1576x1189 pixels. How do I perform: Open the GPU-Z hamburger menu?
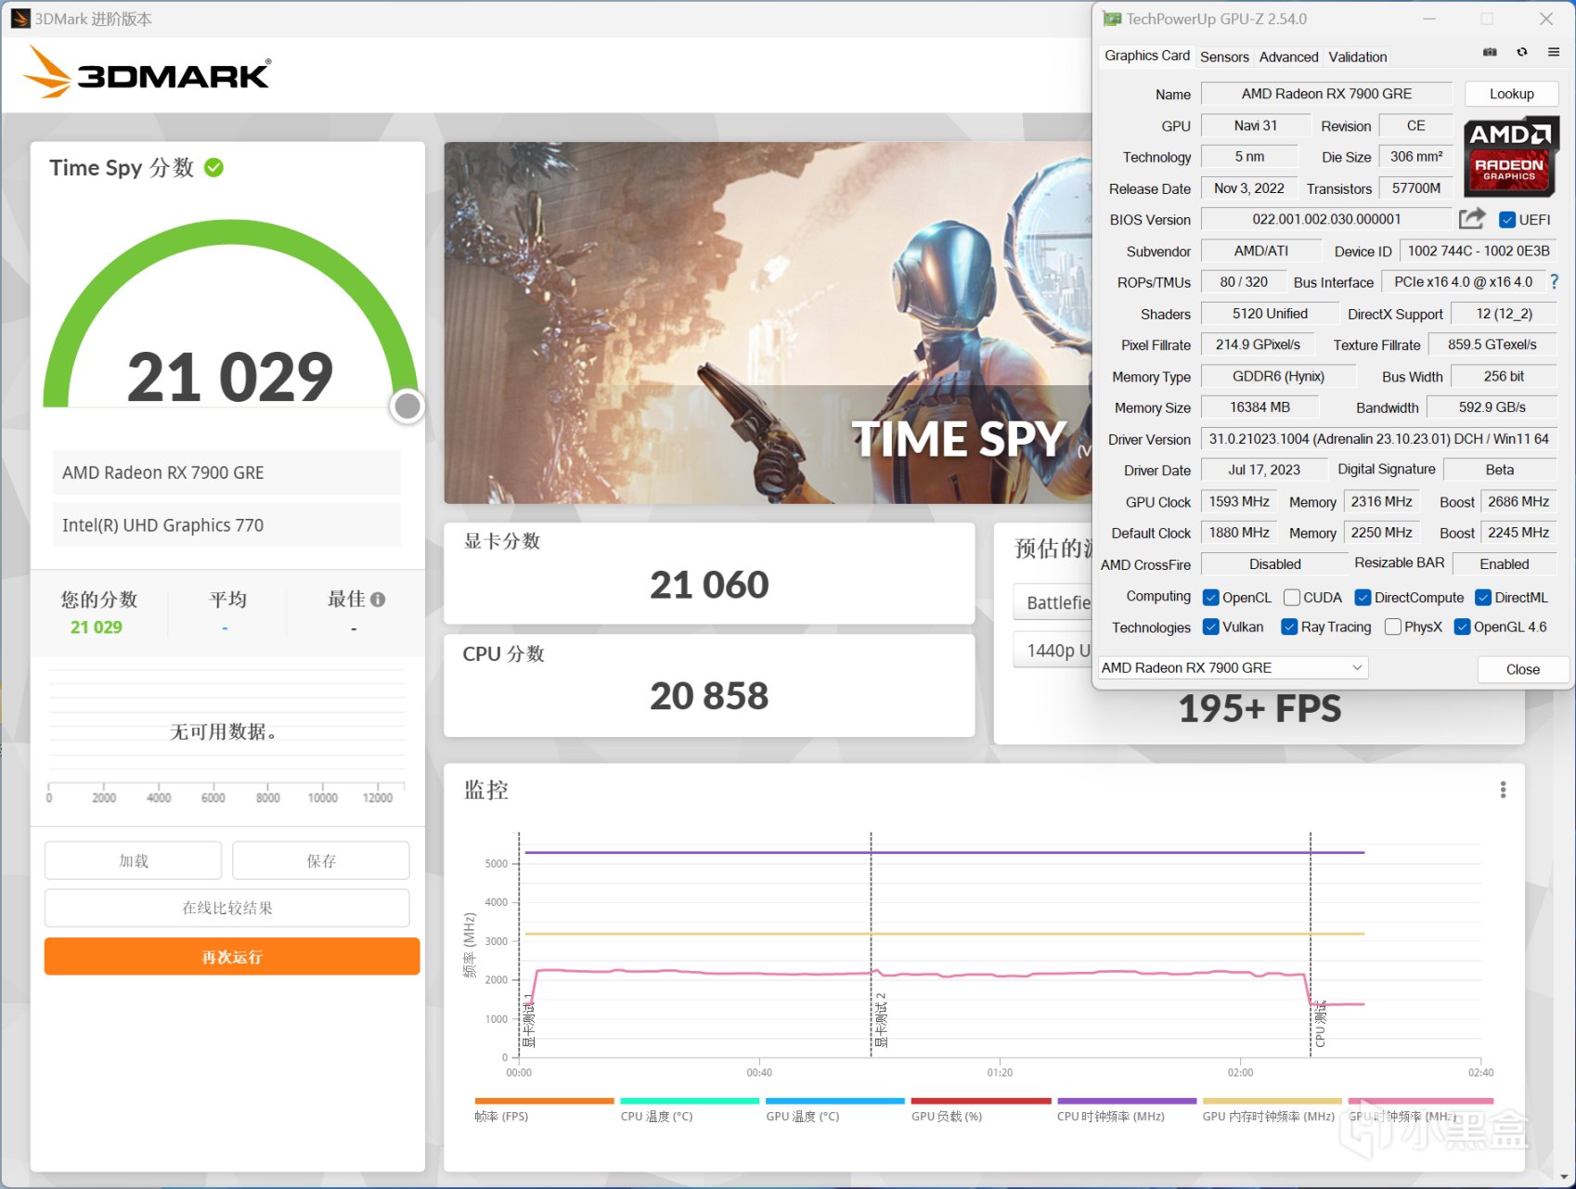click(x=1554, y=53)
